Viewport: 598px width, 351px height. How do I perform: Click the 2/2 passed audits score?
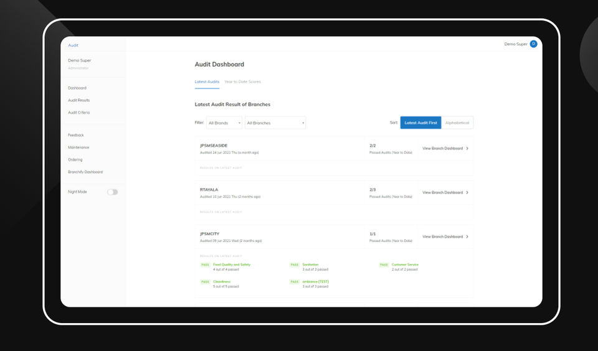373,146
